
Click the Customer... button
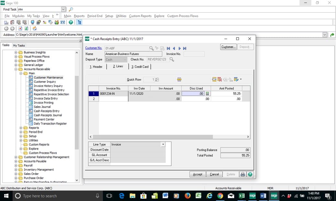pyautogui.click(x=228, y=47)
